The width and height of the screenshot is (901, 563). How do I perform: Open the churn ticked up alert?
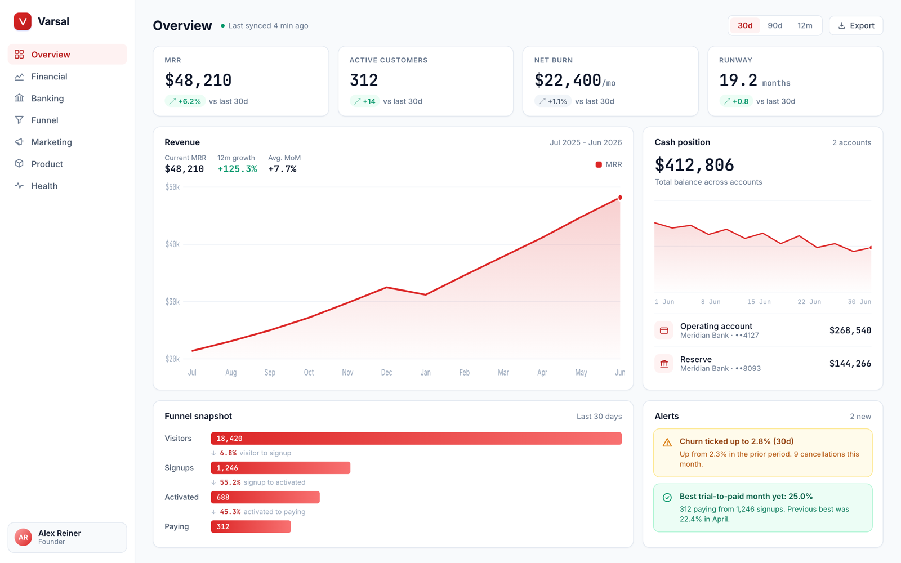[763, 453]
